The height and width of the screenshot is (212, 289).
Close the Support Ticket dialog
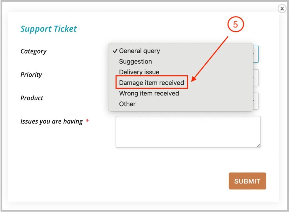pyautogui.click(x=282, y=9)
